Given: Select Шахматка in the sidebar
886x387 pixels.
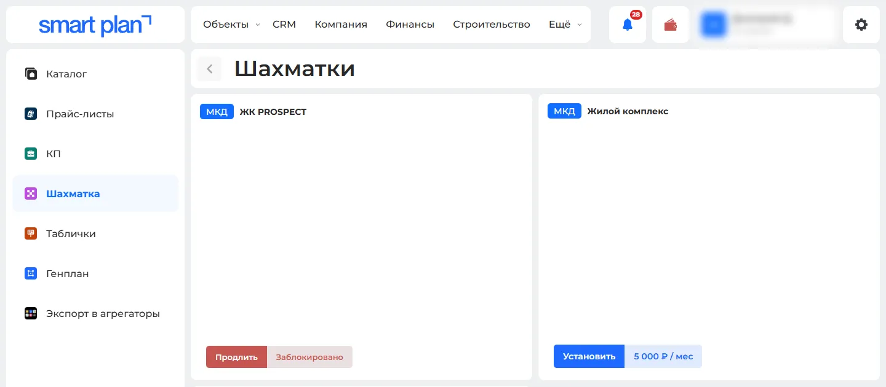Looking at the screenshot, I should coord(95,193).
